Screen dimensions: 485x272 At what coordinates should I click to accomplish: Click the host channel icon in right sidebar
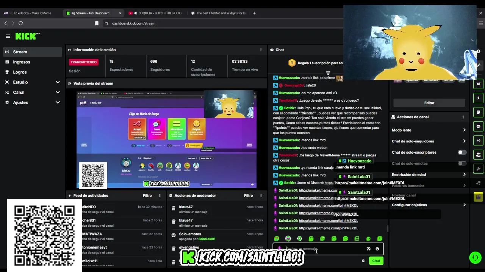[x=479, y=155]
